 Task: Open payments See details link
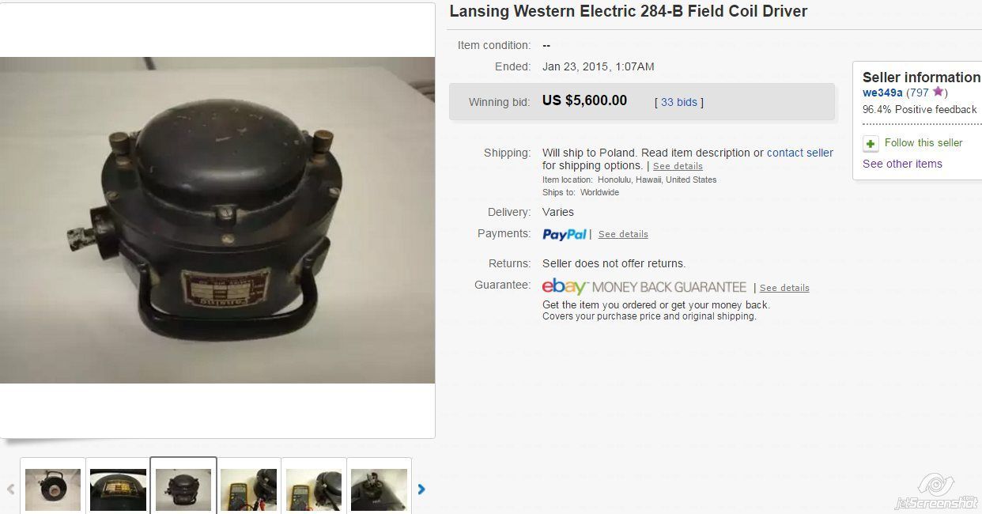[623, 234]
